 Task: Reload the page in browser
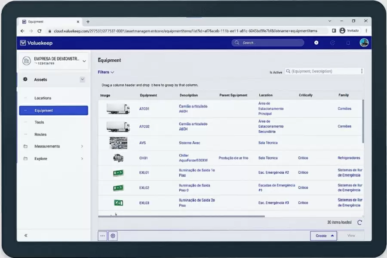(40, 31)
